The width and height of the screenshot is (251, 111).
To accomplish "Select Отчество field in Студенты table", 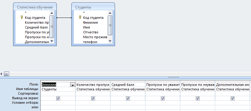I will 91,32.
